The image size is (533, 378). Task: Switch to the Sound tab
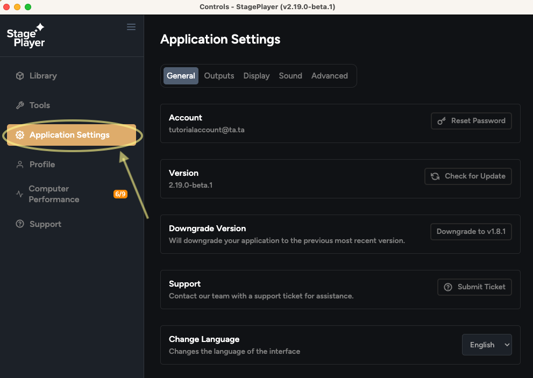click(290, 76)
